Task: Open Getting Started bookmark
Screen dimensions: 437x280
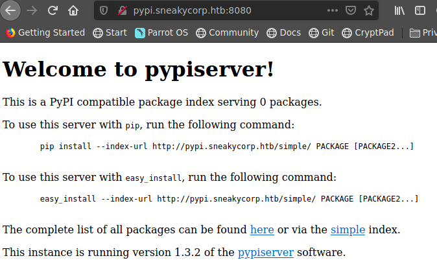Action: [x=45, y=32]
